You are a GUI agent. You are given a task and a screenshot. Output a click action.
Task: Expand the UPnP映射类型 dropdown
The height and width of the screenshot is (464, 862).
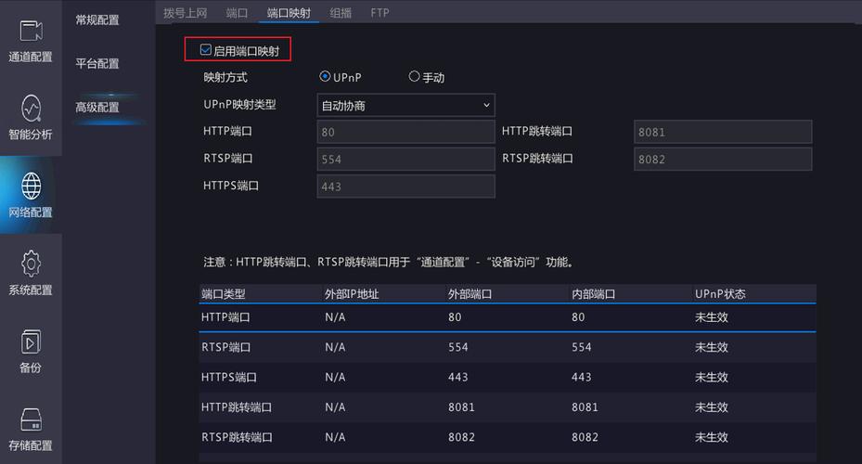[x=405, y=106]
